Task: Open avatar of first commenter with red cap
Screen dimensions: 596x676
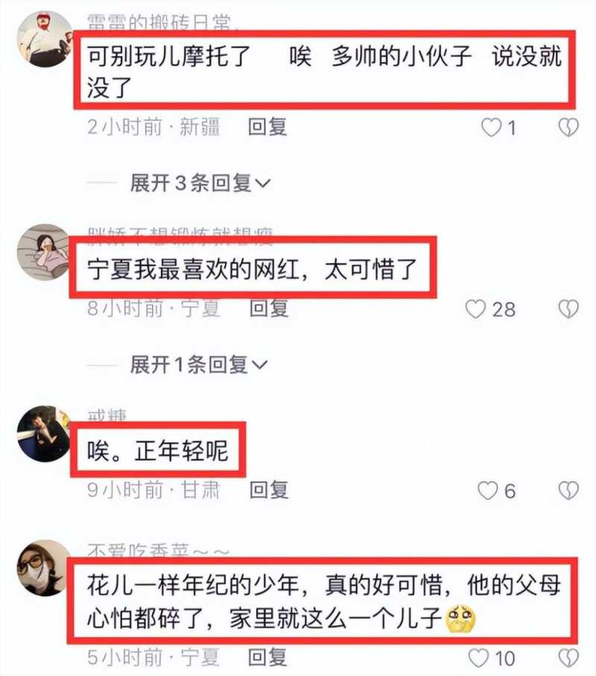Action: [44, 40]
